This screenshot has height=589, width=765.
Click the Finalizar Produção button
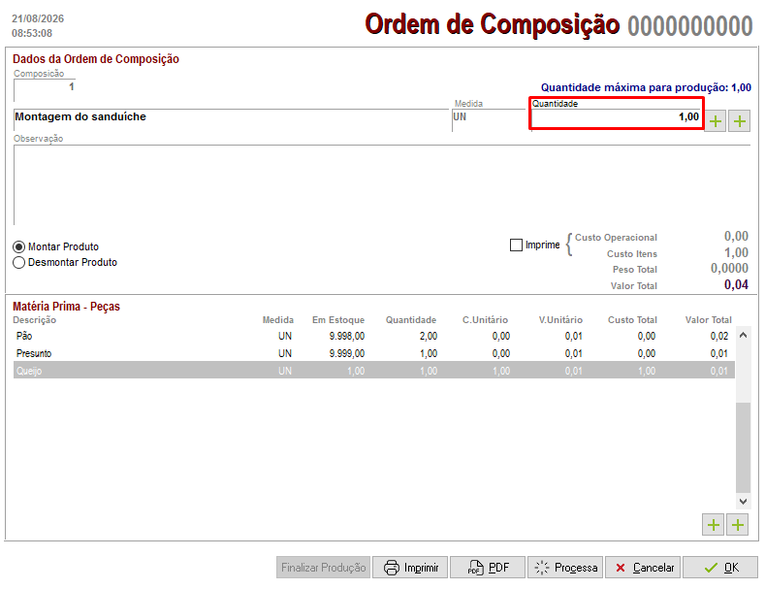[324, 568]
